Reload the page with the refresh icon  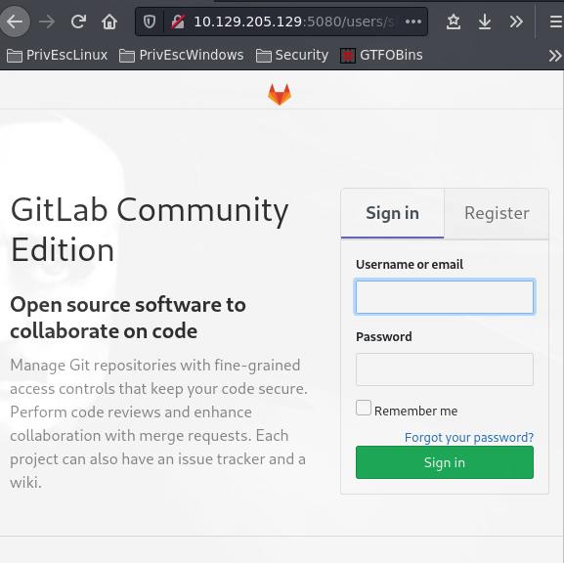78,22
